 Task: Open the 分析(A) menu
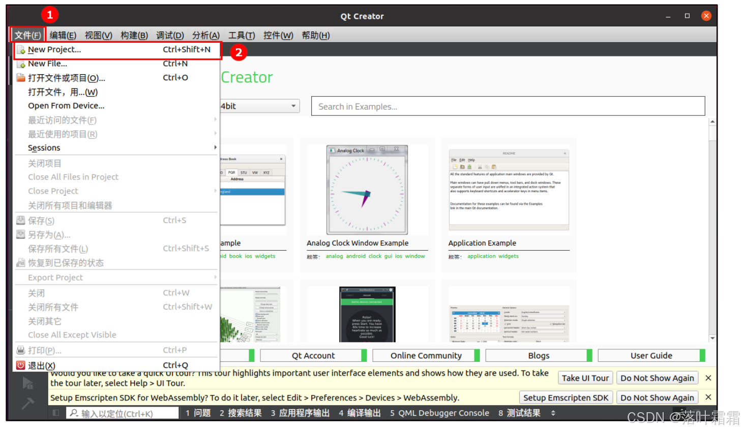pyautogui.click(x=206, y=35)
